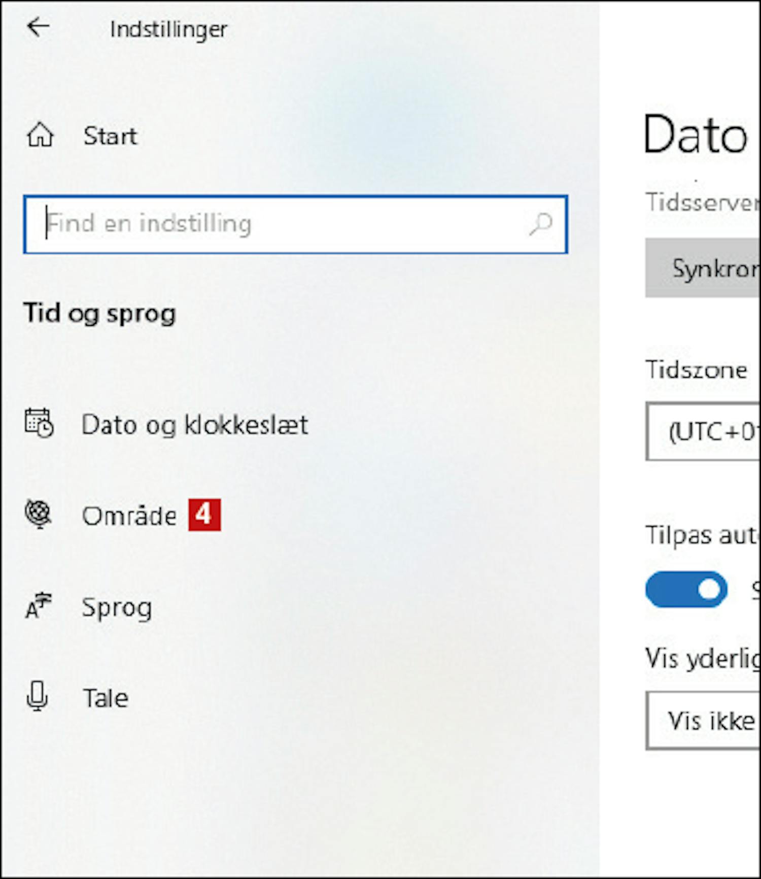This screenshot has width=761, height=879.
Task: Open the Område settings page
Action: coord(129,516)
